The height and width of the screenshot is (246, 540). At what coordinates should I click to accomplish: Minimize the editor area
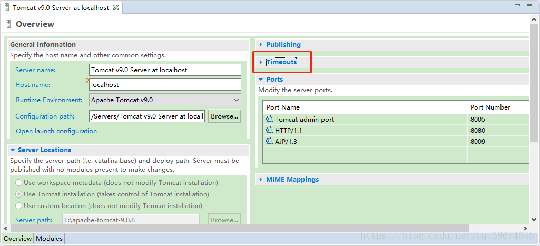(x=517, y=5)
